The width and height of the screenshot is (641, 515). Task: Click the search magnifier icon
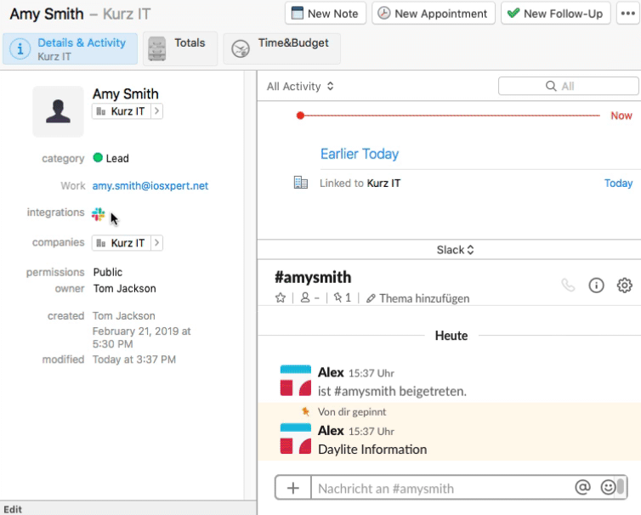[x=551, y=86]
